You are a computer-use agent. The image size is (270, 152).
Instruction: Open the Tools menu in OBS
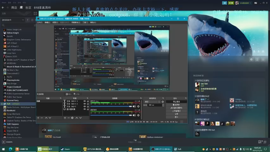[x=85, y=22]
